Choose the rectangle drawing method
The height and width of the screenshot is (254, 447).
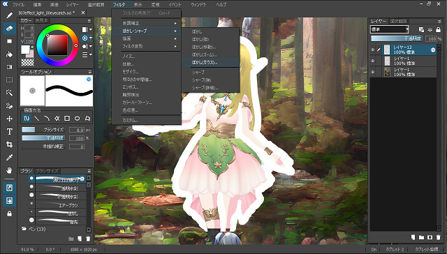tap(67, 118)
